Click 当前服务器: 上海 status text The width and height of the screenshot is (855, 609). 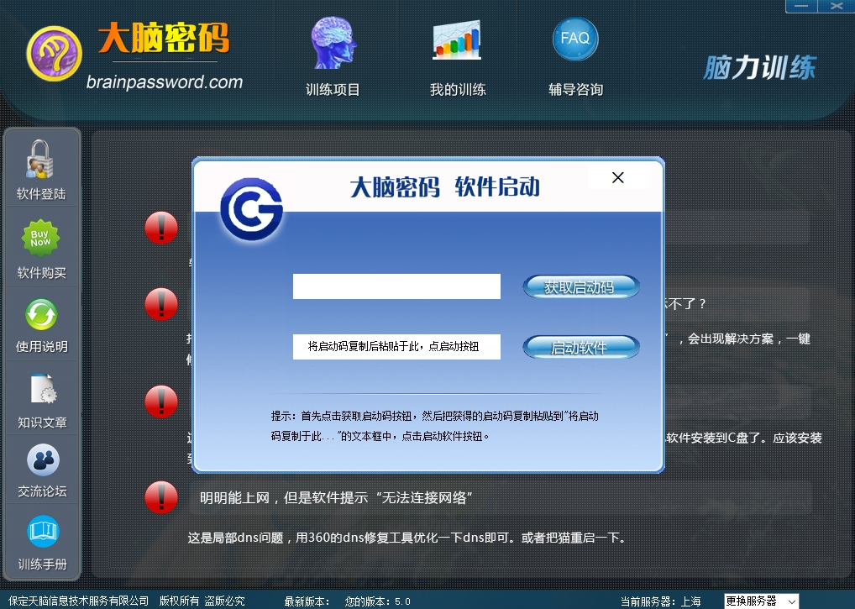tap(661, 601)
